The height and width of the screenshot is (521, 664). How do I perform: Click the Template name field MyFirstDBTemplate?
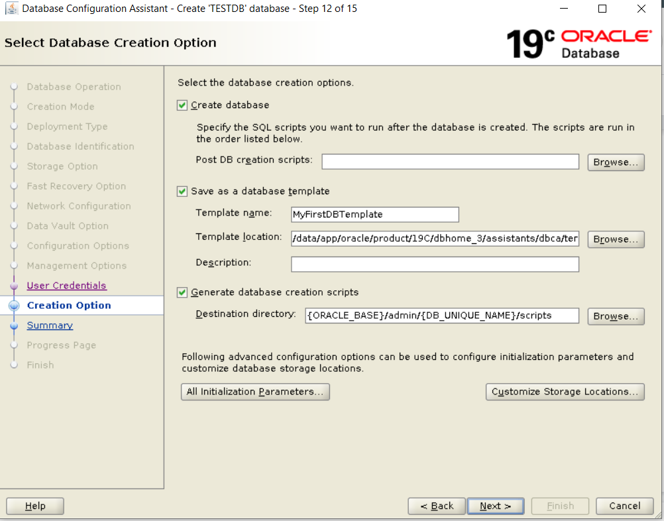tap(375, 214)
